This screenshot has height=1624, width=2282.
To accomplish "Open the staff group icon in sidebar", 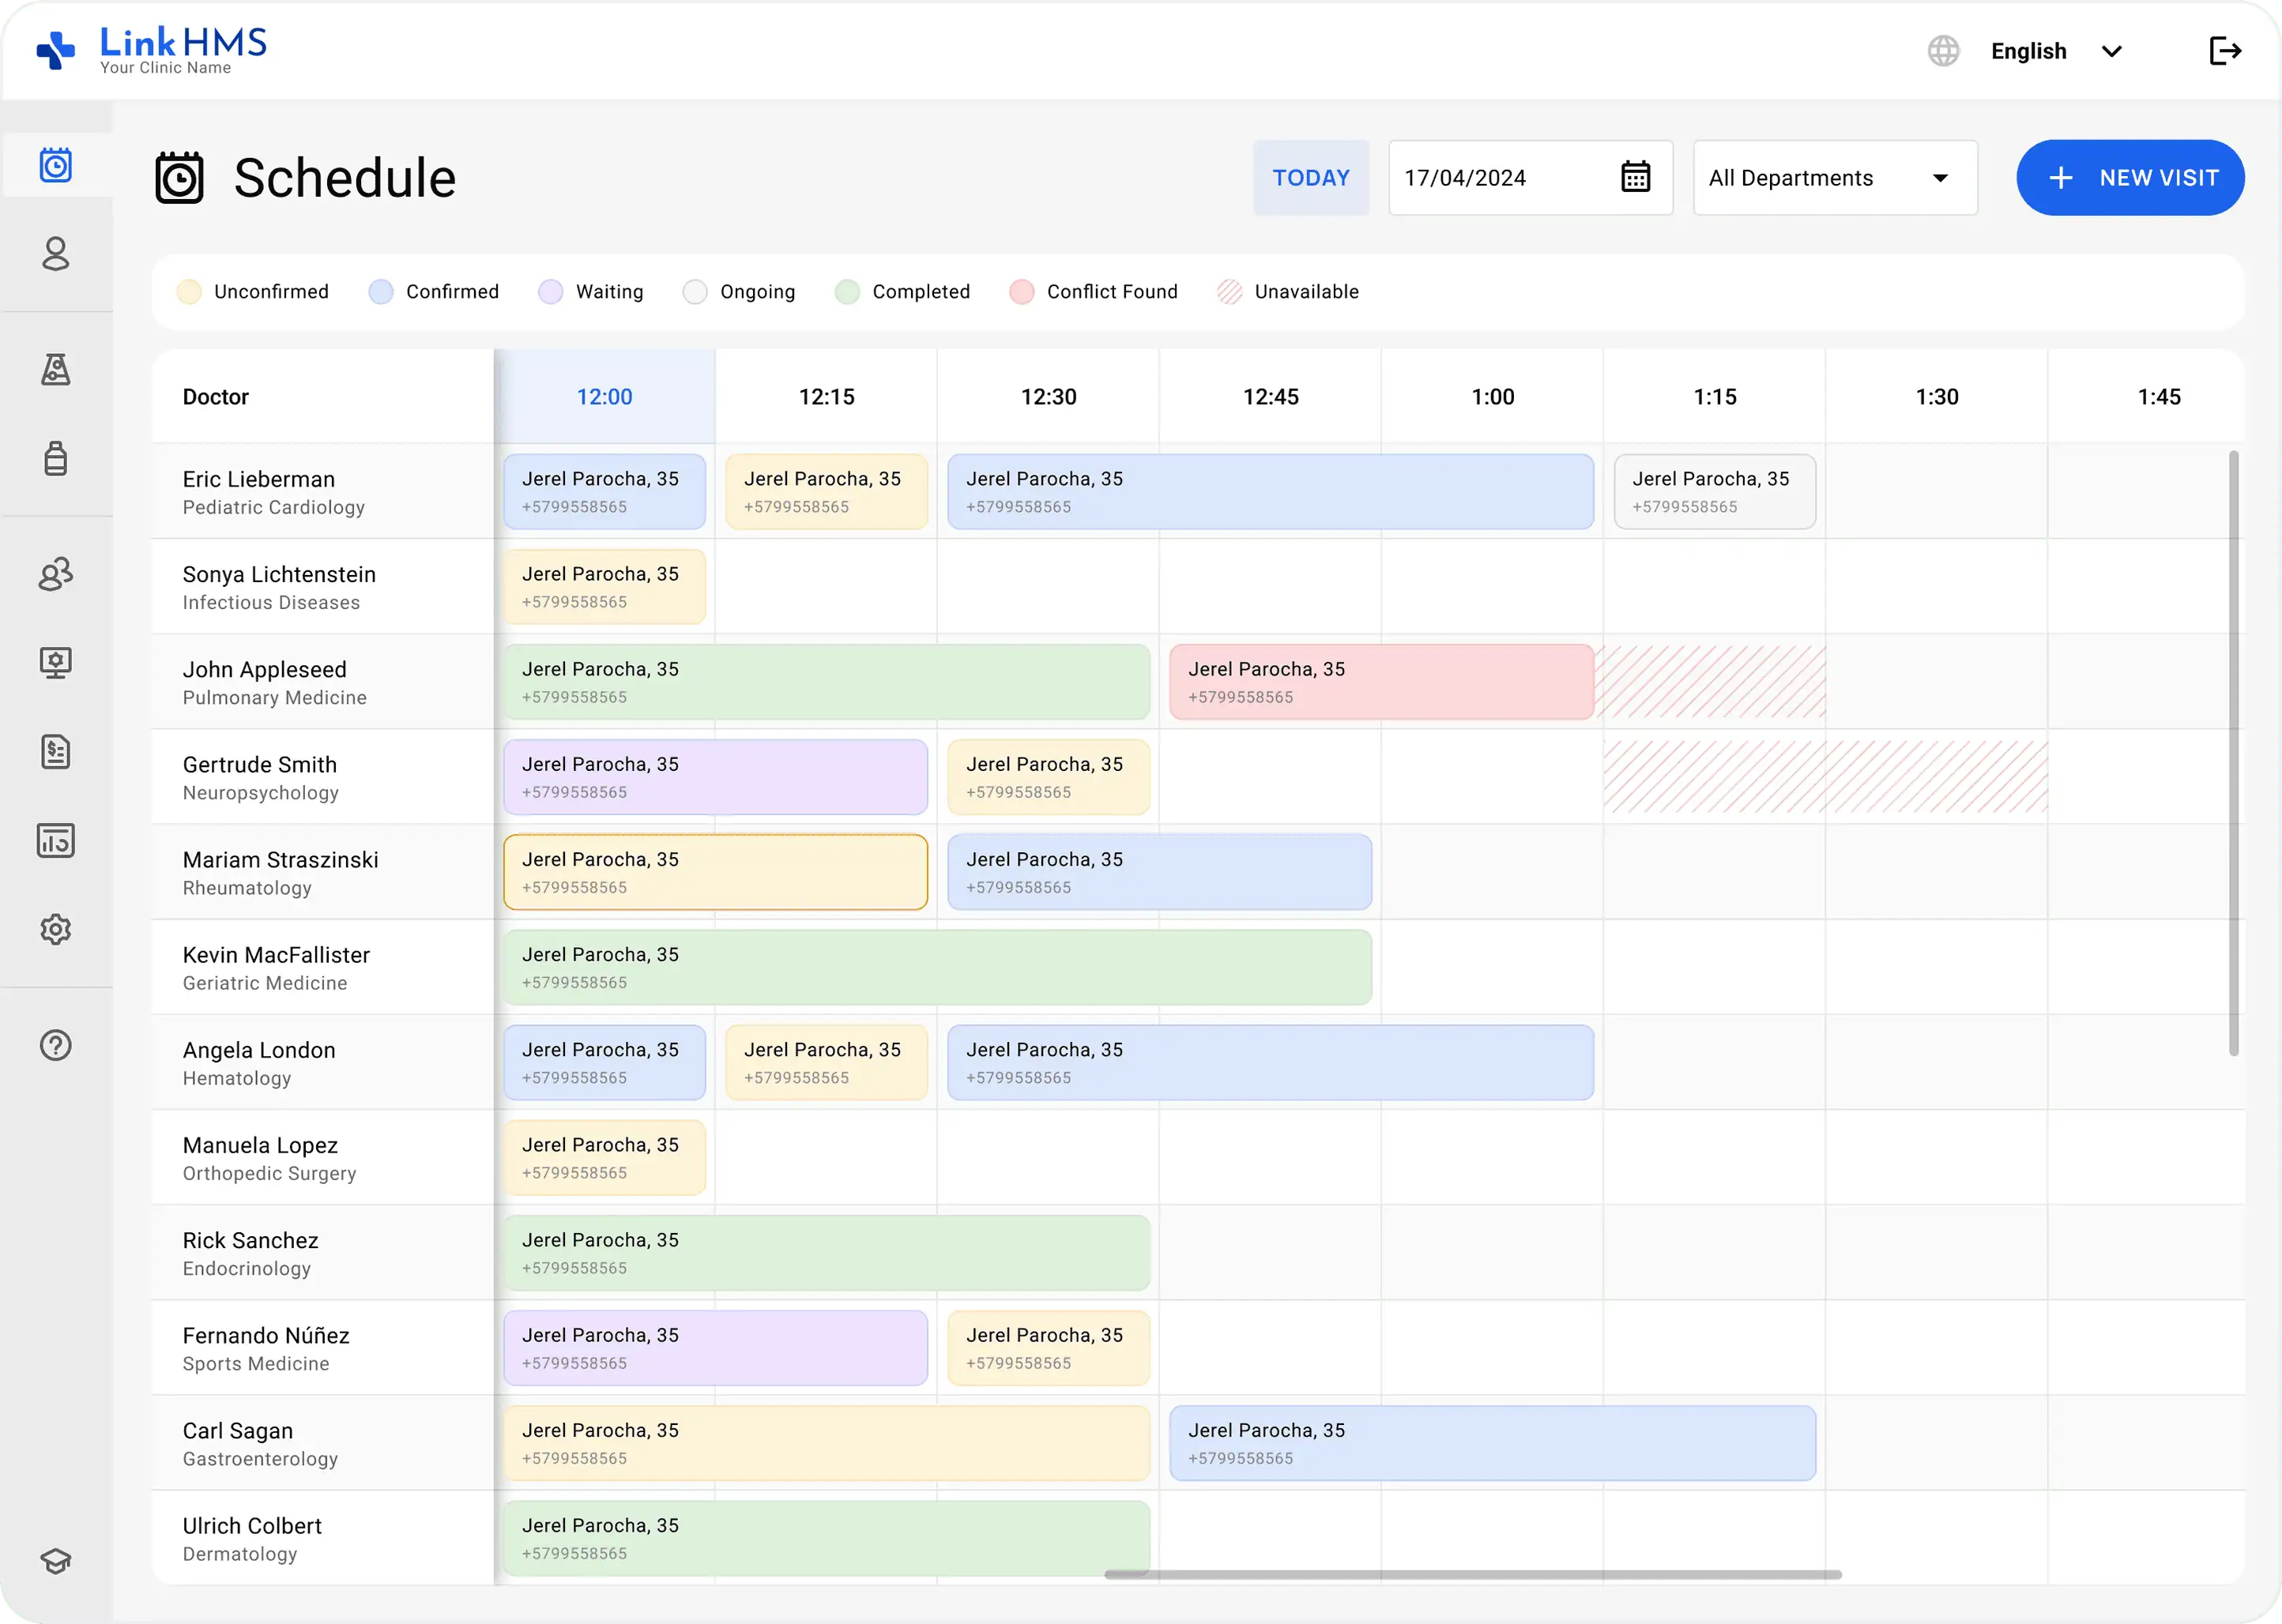I will (56, 574).
